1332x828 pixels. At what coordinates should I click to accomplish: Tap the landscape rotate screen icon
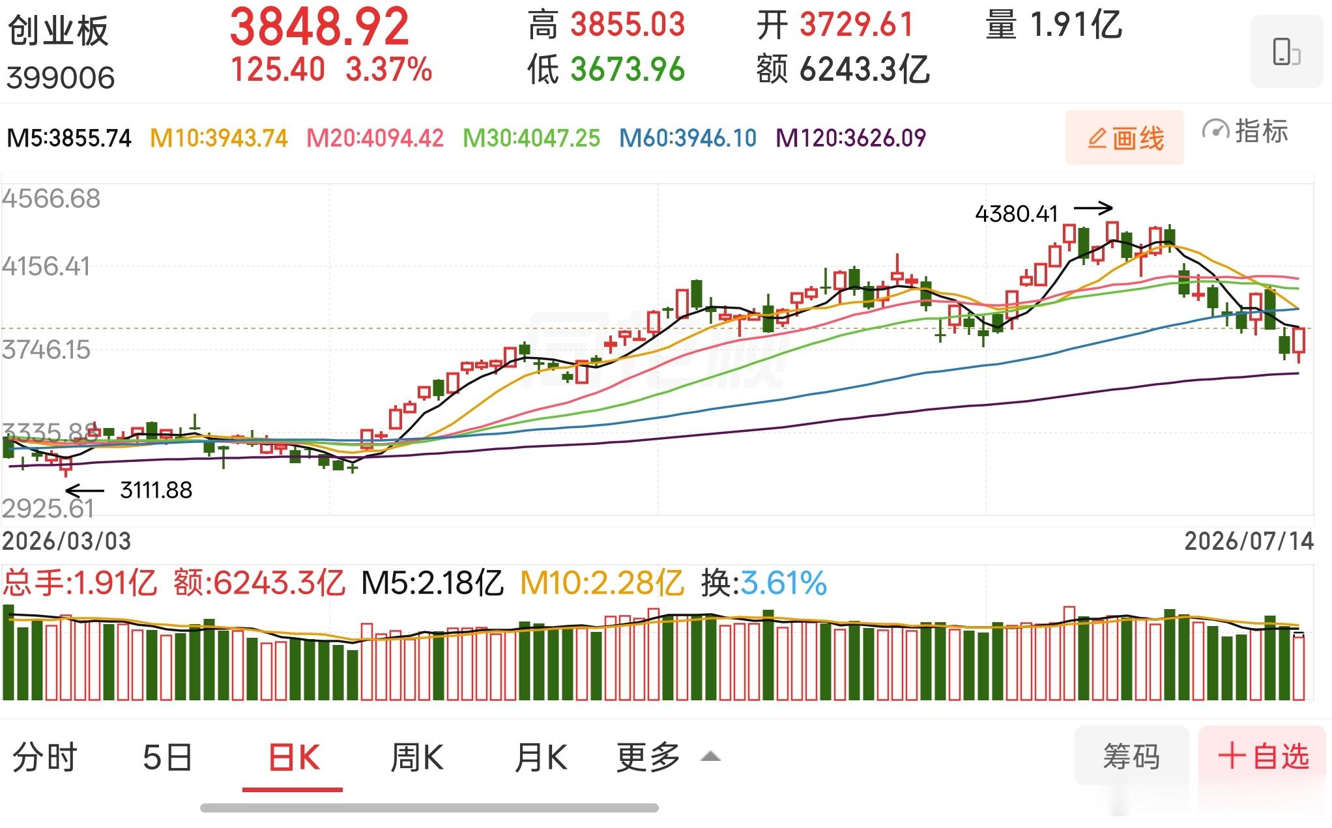(1286, 51)
